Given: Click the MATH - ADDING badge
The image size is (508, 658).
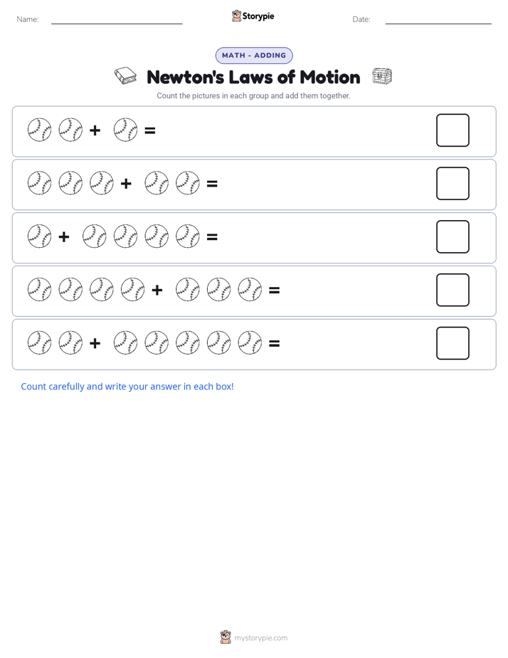Looking at the screenshot, I should click(x=254, y=56).
